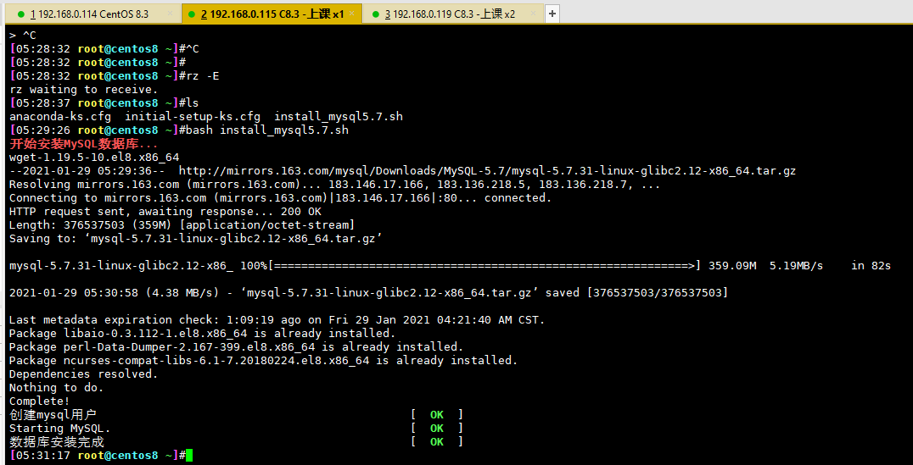Image resolution: width=913 pixels, height=465 pixels.
Task: Click 'in 82s' elapsed time text
Action: [x=871, y=266]
